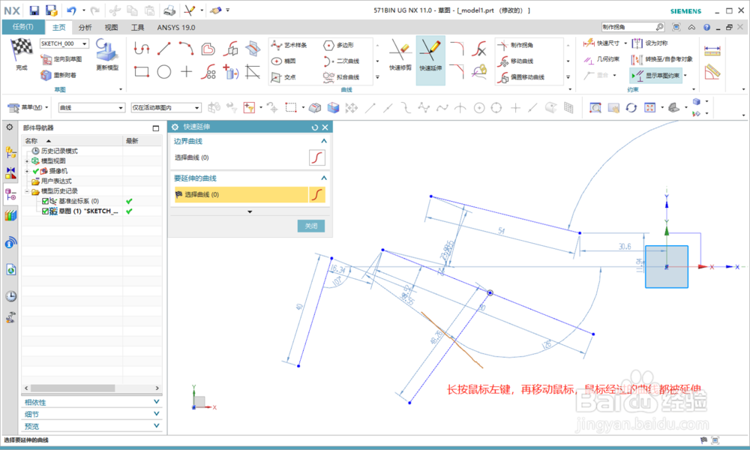Switch to the 工具 tab
This screenshot has width=750, height=450.
coord(138,27)
